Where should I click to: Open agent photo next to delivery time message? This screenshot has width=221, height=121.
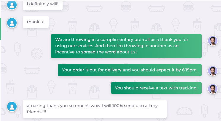pos(212,71)
